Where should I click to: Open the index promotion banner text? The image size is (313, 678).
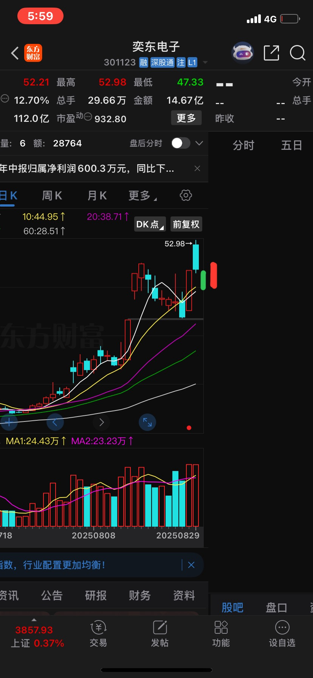tap(53, 565)
